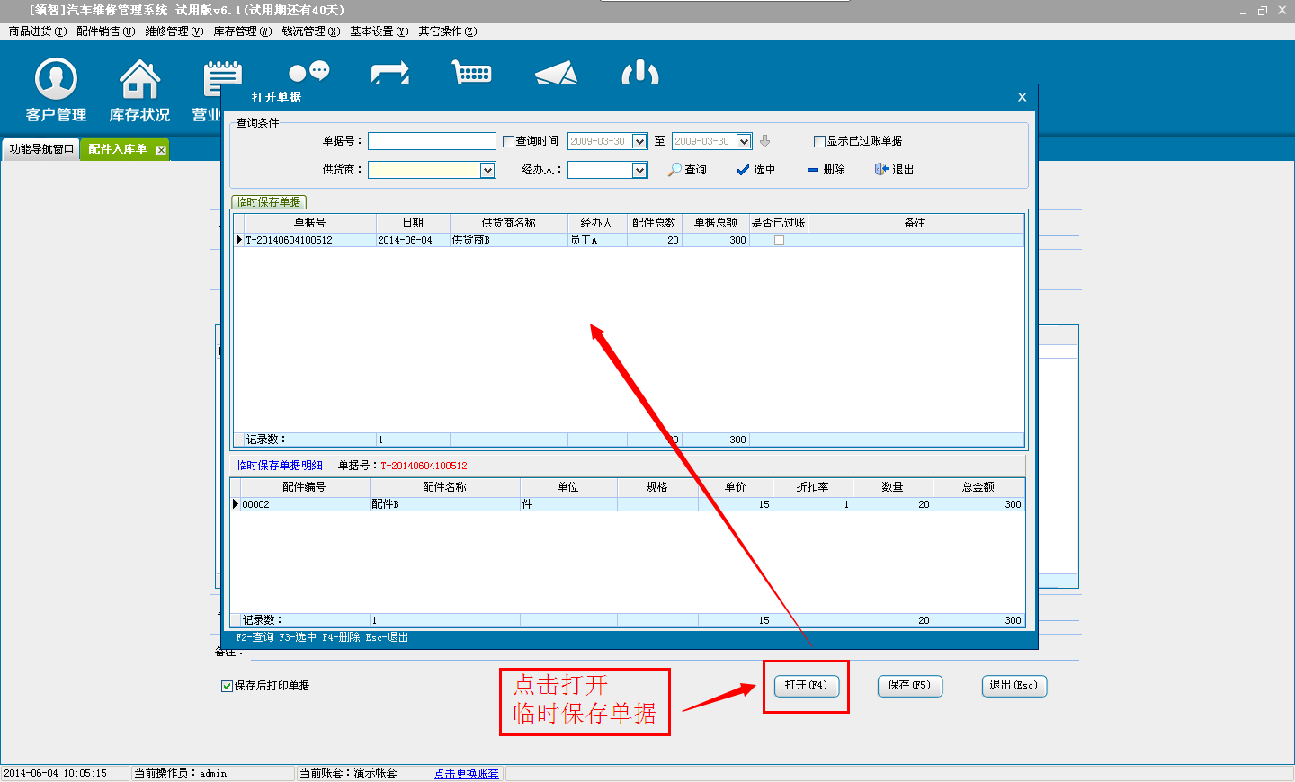Click the 选中 checkmark select icon
Viewport: 1295px width, 782px height.
click(743, 169)
